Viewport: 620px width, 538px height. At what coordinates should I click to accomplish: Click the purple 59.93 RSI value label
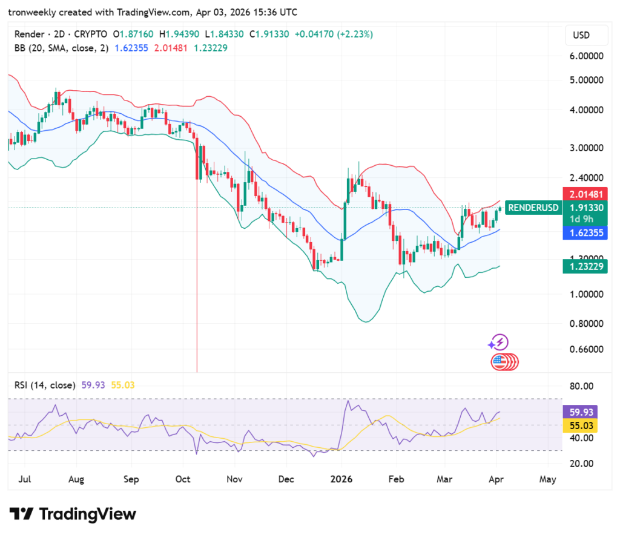pos(581,412)
